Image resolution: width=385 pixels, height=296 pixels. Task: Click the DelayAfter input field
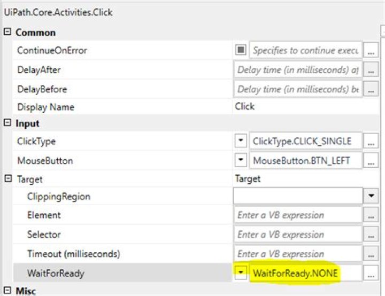(298, 70)
